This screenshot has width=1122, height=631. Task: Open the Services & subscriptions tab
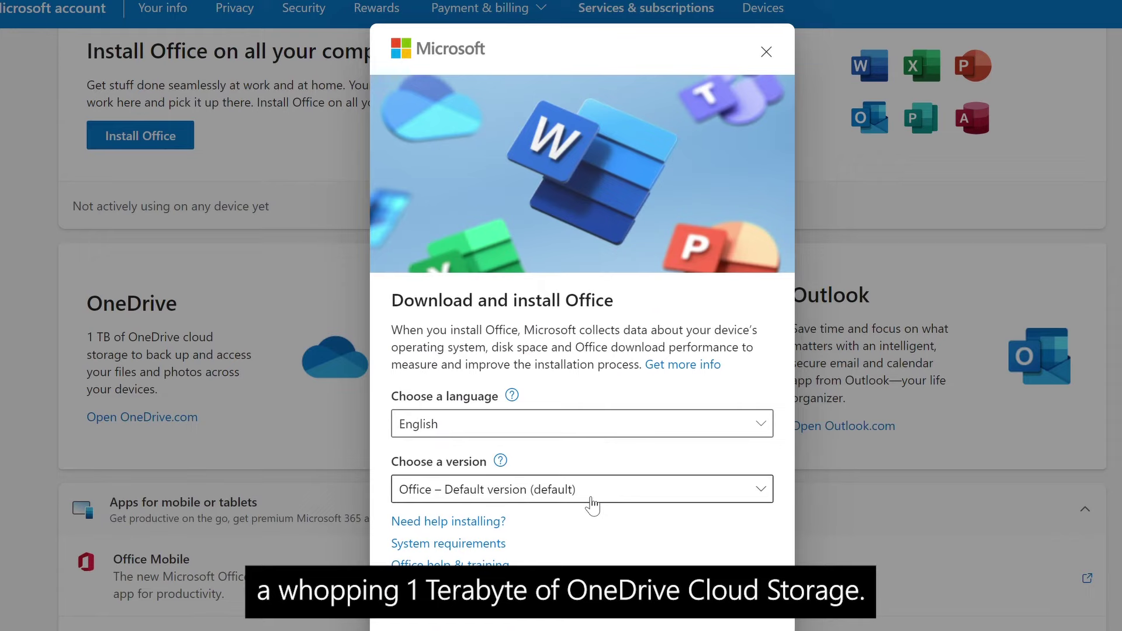[x=646, y=8]
